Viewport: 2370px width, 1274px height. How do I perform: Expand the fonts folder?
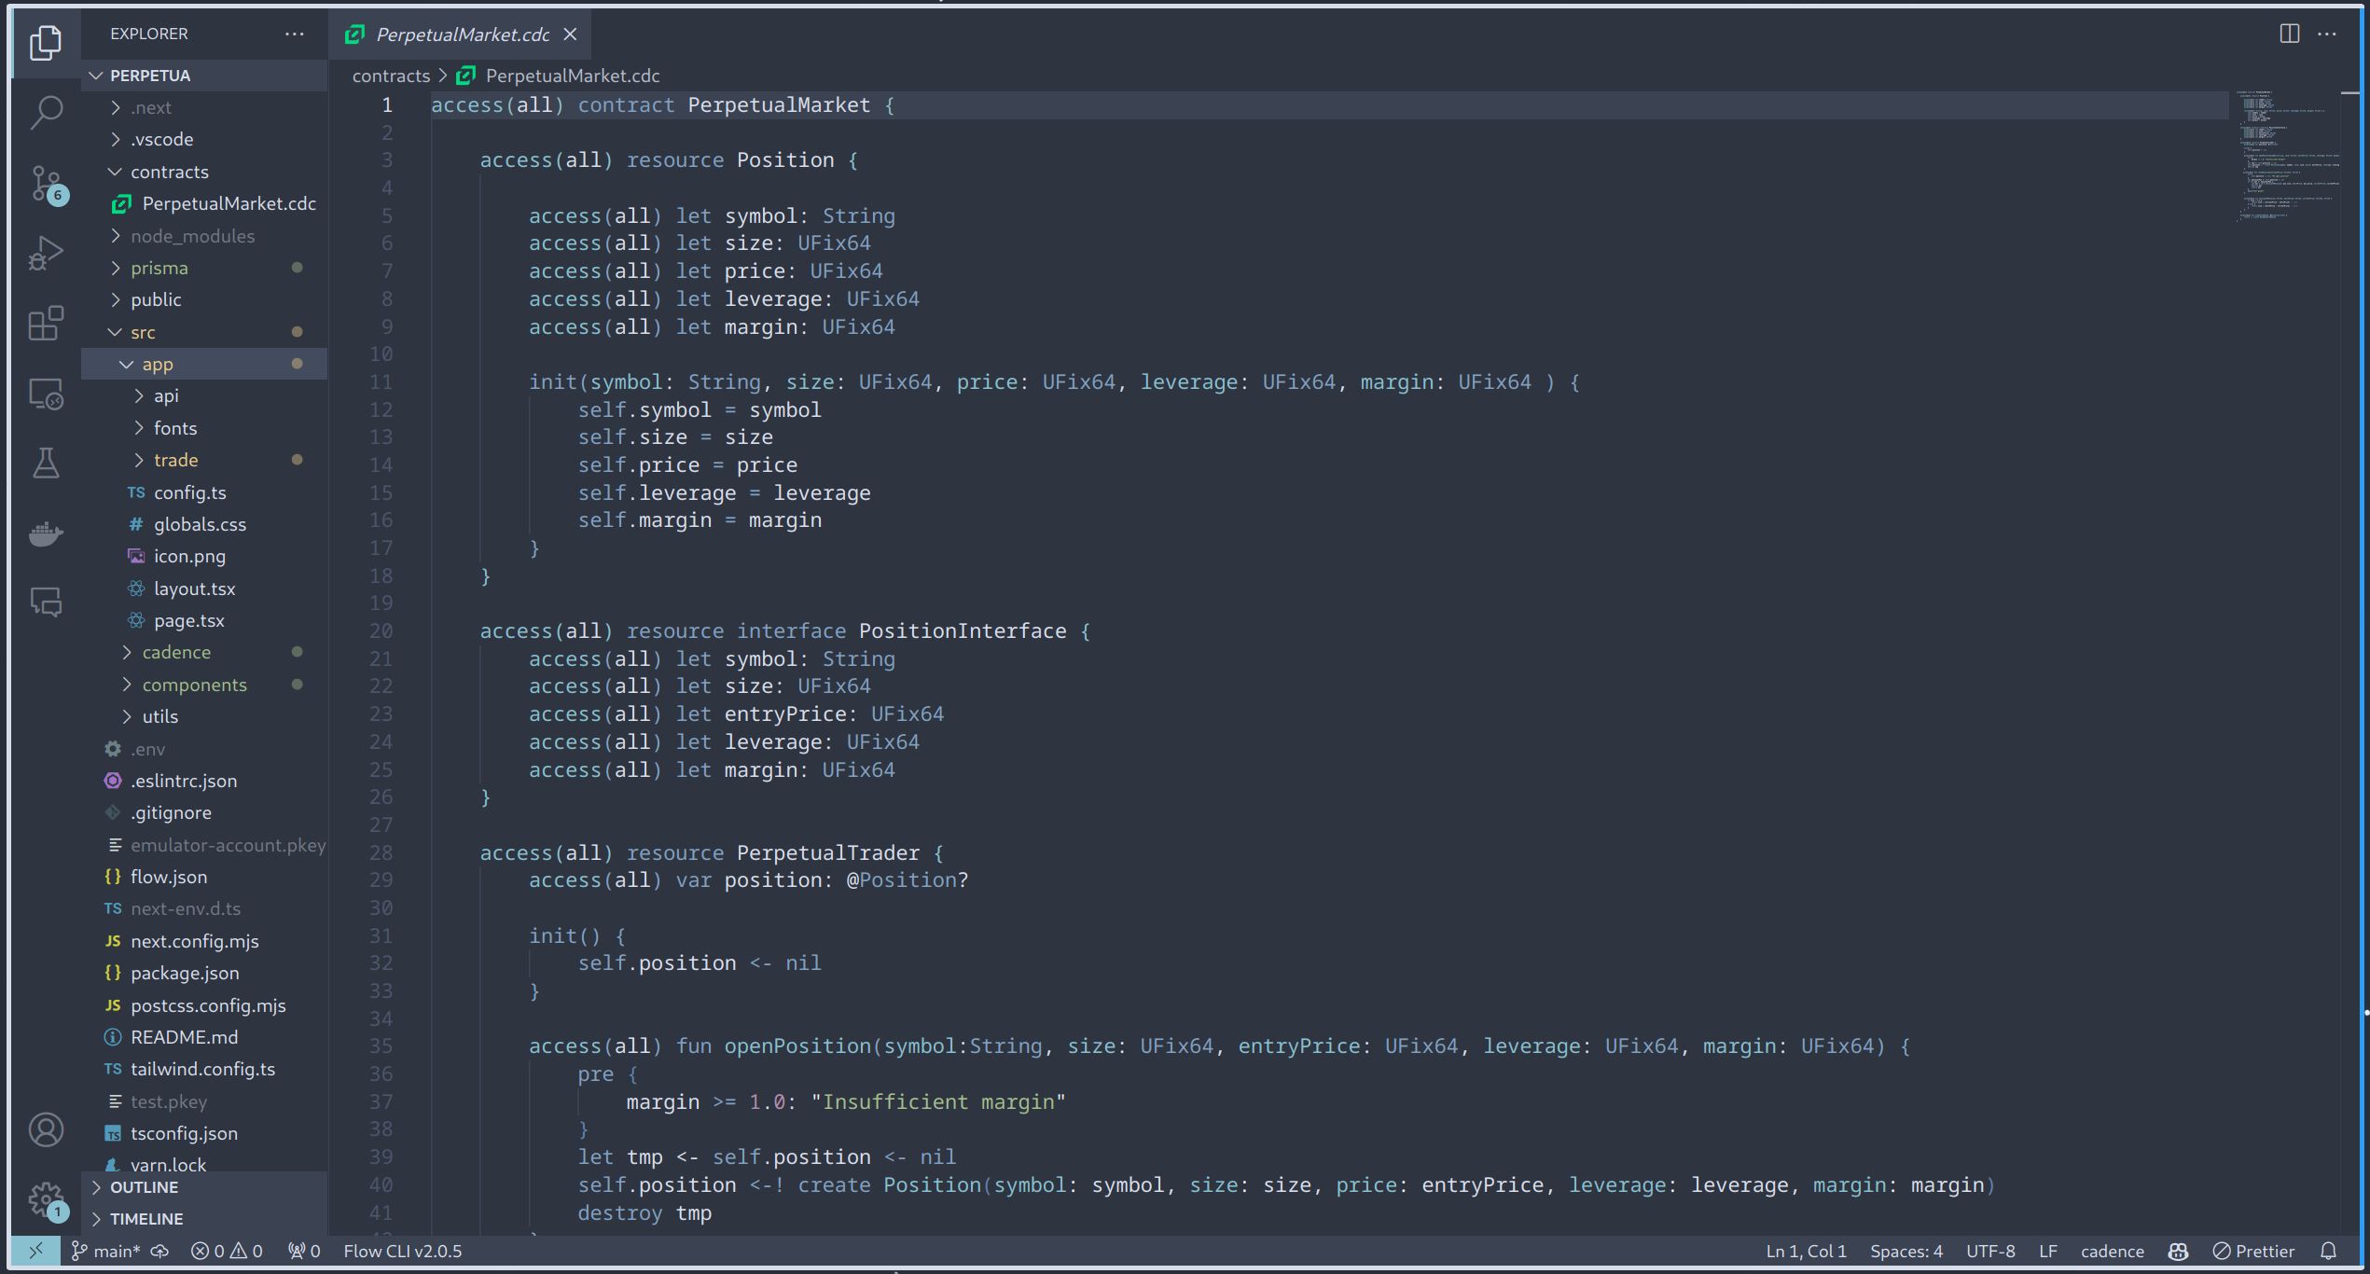pyautogui.click(x=204, y=428)
